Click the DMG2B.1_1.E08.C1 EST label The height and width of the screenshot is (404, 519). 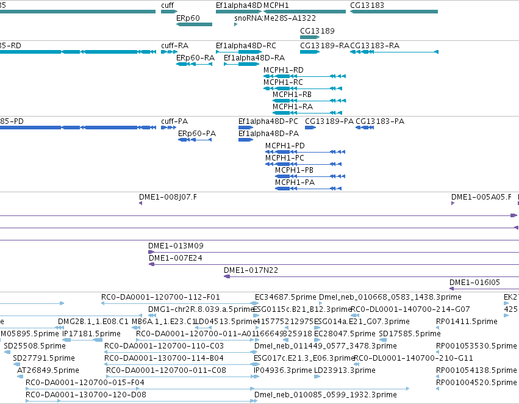click(x=93, y=322)
